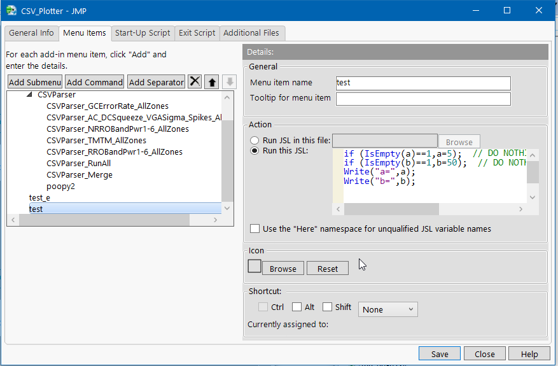This screenshot has height=366, width=558.
Task: Click the Close button at bottom
Action: tap(484, 353)
